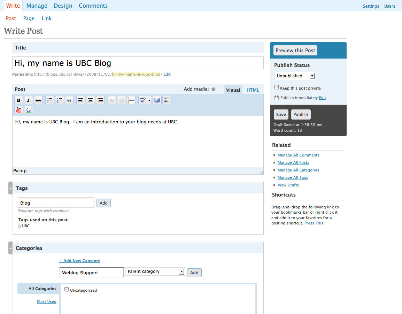Publish the post

[301, 114]
